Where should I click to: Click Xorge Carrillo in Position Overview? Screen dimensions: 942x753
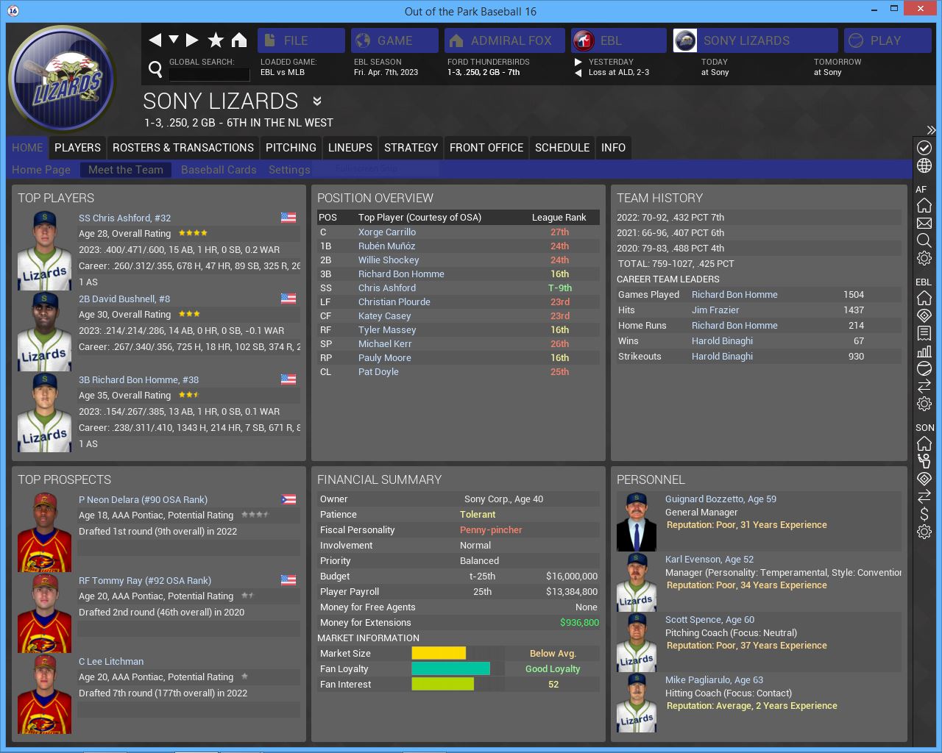[387, 232]
